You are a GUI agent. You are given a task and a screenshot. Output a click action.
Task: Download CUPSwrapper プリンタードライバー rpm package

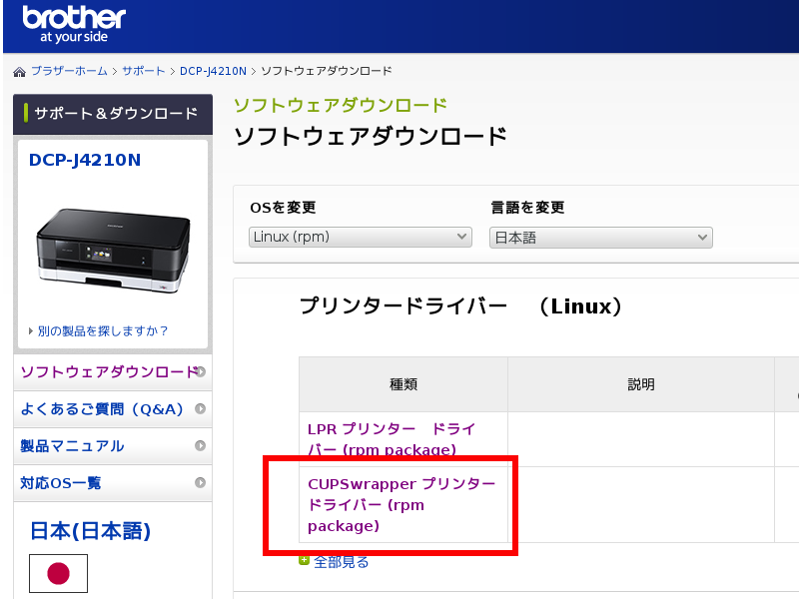(x=400, y=504)
